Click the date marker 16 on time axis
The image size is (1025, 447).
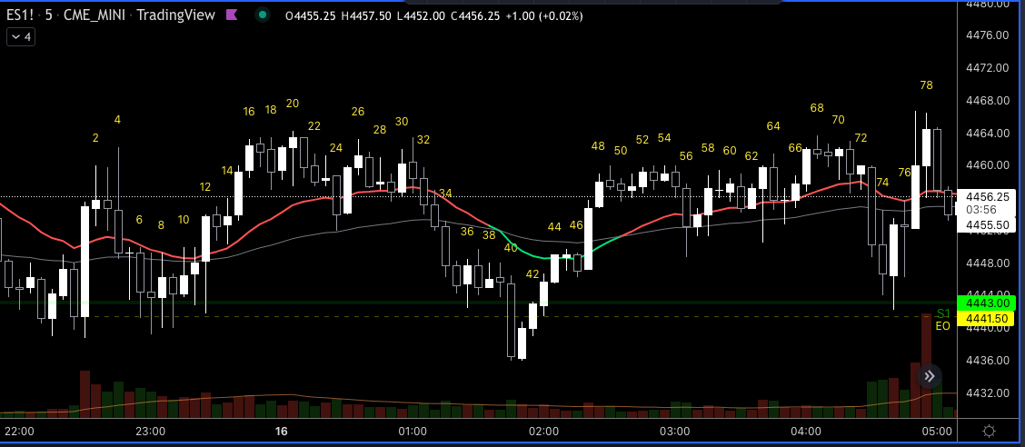[281, 432]
